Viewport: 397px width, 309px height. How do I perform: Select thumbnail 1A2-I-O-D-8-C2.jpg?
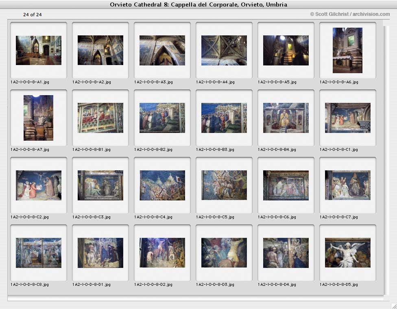click(x=39, y=185)
